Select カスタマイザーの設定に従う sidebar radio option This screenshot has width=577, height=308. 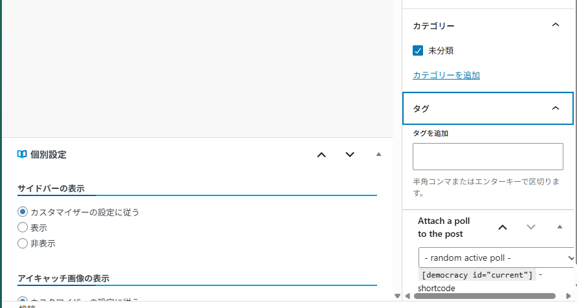pos(23,212)
